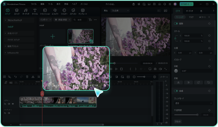Open the ストック (Stock) library icon
The image size is (218, 127).
point(17,10)
